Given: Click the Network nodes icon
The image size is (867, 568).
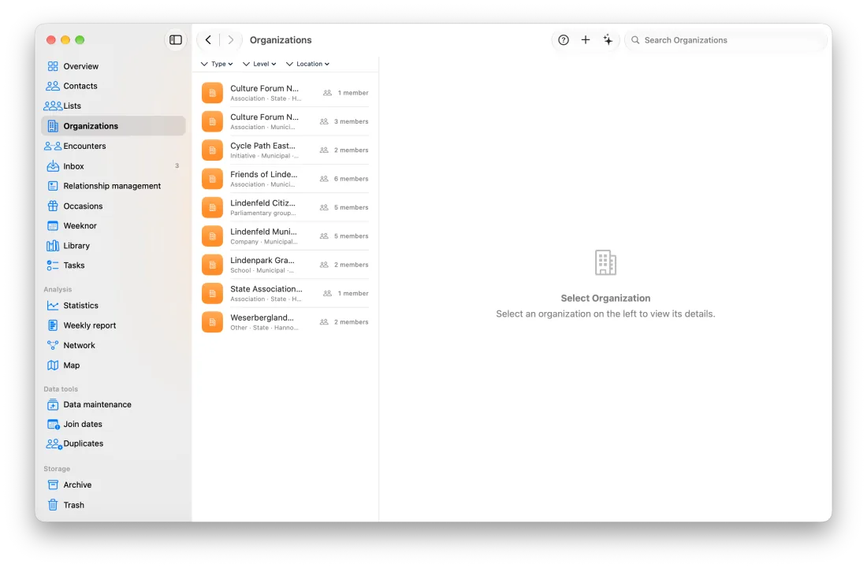Looking at the screenshot, I should tap(53, 345).
